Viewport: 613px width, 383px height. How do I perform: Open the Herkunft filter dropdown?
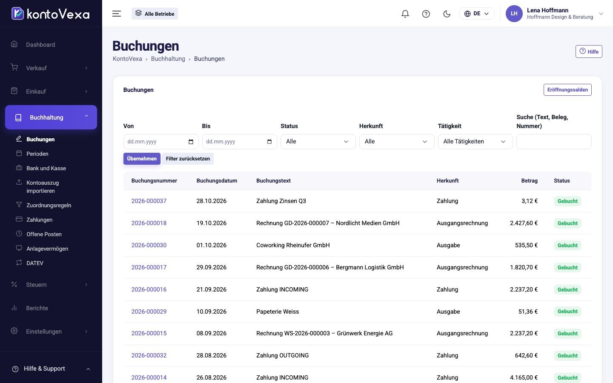coord(397,142)
